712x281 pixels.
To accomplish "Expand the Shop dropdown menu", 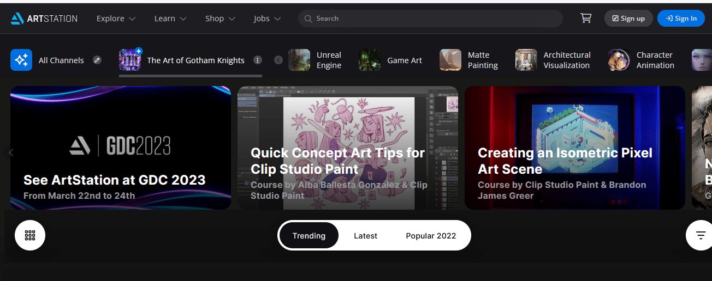I will click(220, 19).
